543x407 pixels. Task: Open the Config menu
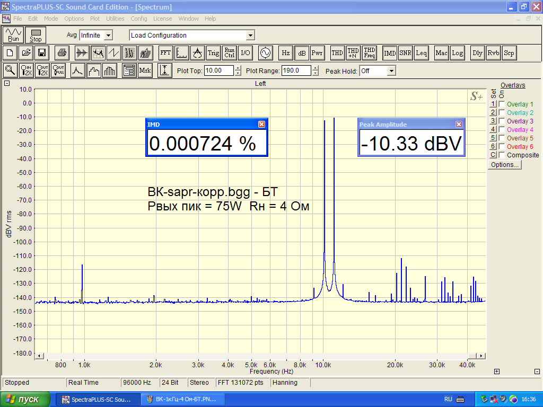139,19
